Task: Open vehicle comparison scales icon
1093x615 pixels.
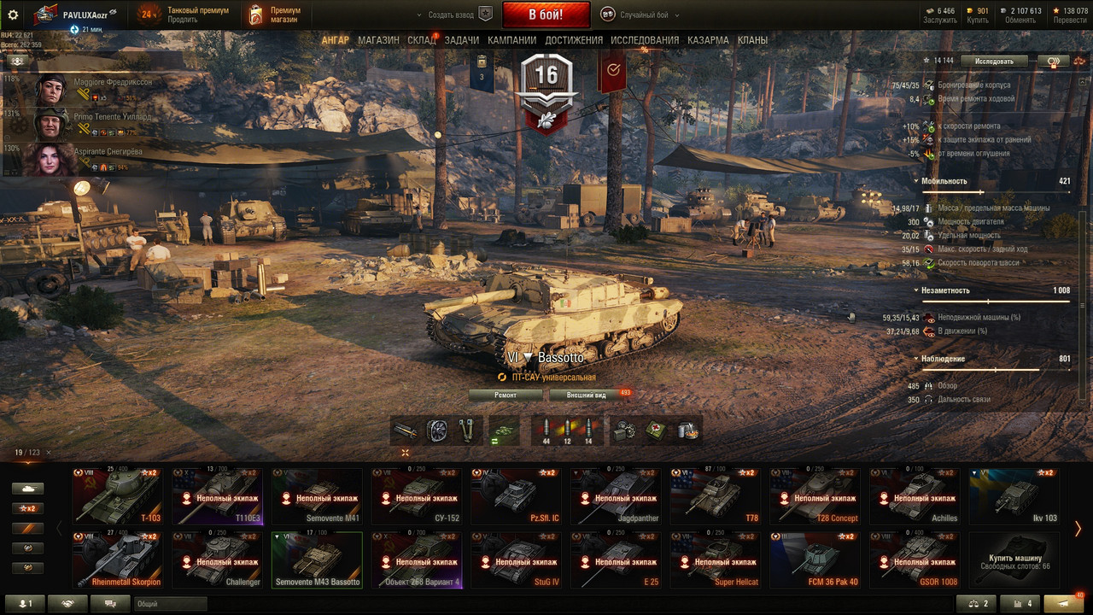Action: [976, 604]
